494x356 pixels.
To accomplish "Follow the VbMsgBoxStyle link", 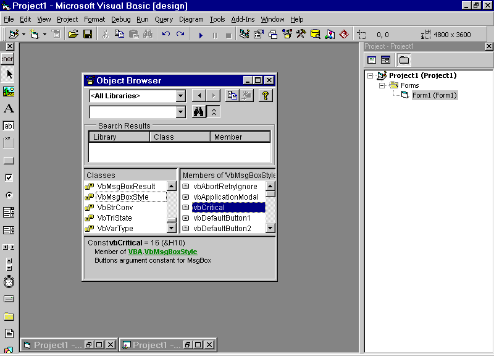I will click(x=171, y=252).
